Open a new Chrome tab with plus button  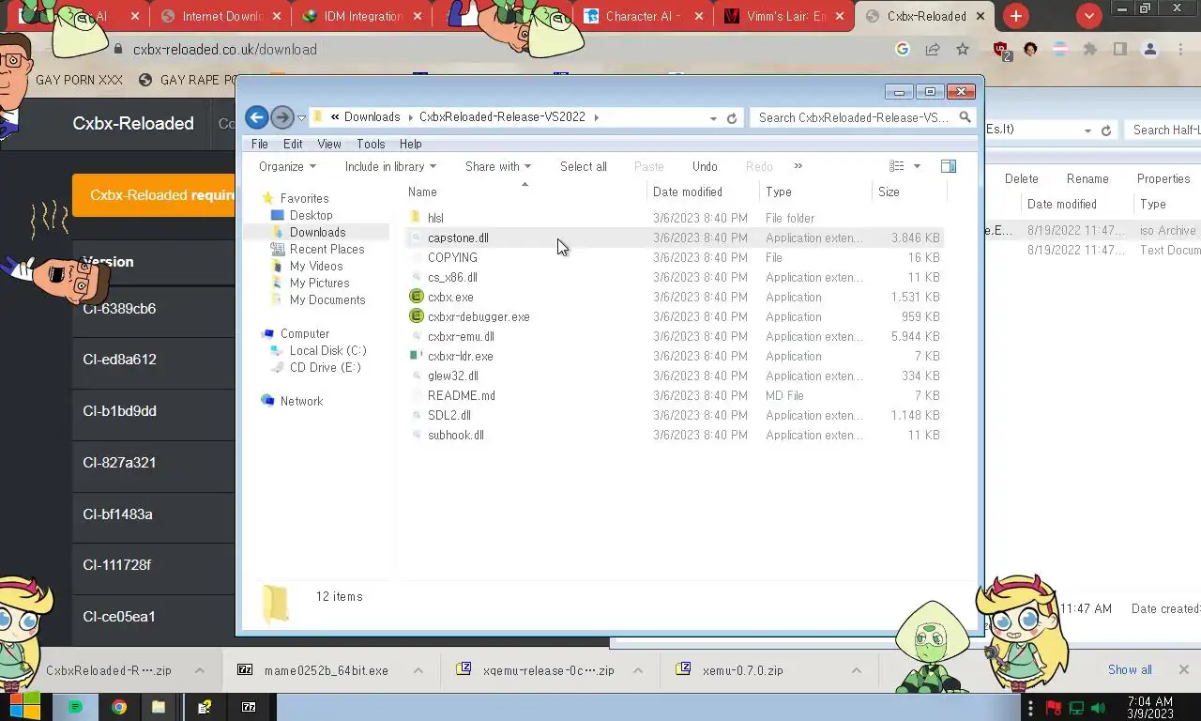pos(1016,16)
